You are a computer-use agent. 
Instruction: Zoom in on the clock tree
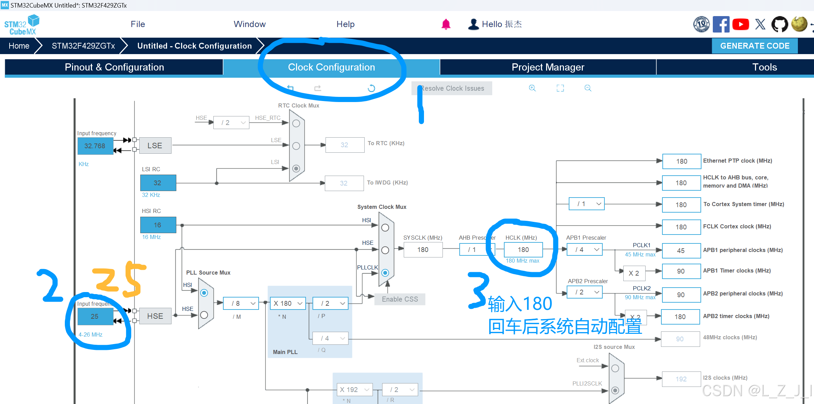[x=532, y=88]
